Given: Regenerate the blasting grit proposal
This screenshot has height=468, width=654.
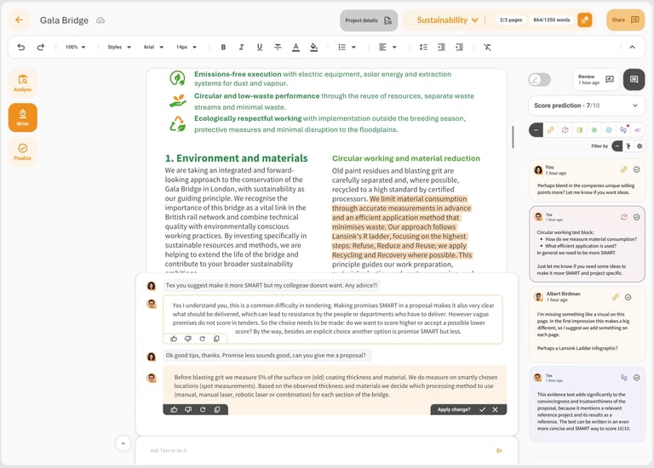Looking at the screenshot, I should (203, 409).
